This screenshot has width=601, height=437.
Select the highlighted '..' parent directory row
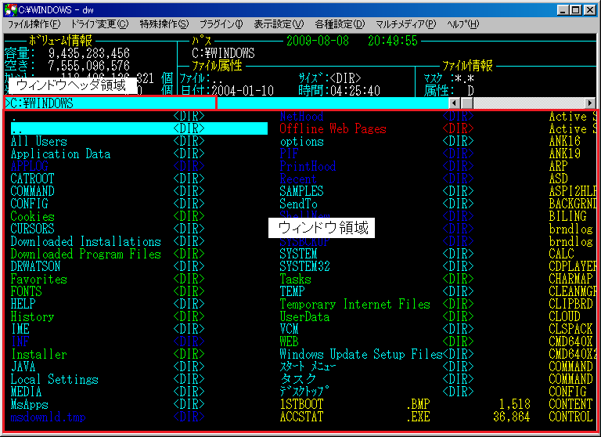[x=139, y=128]
